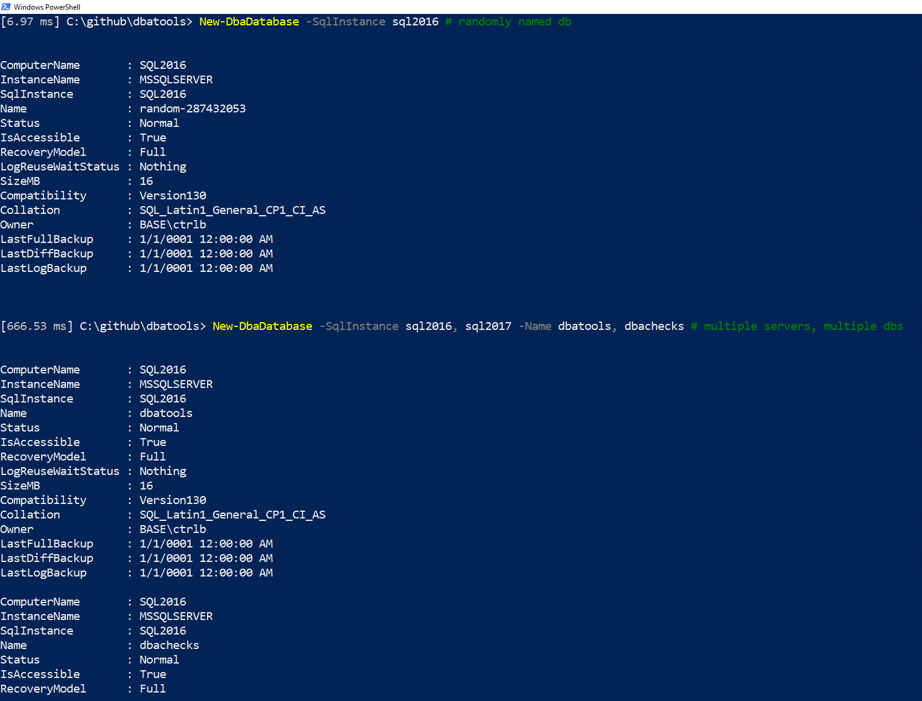Click second 'SQL_Latin1_General_CP1_CI_AS' collation value
The image size is (922, 701).
(x=232, y=515)
